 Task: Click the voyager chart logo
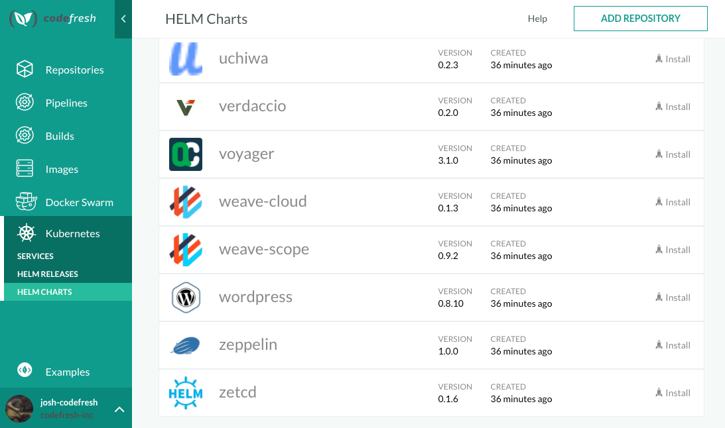(185, 154)
